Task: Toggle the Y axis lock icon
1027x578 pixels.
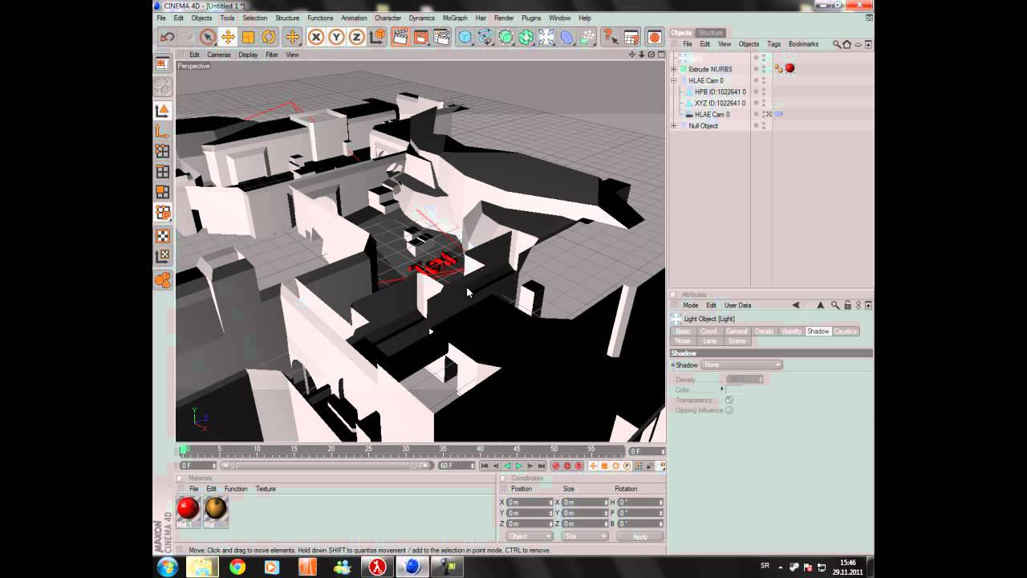Action: coord(336,37)
